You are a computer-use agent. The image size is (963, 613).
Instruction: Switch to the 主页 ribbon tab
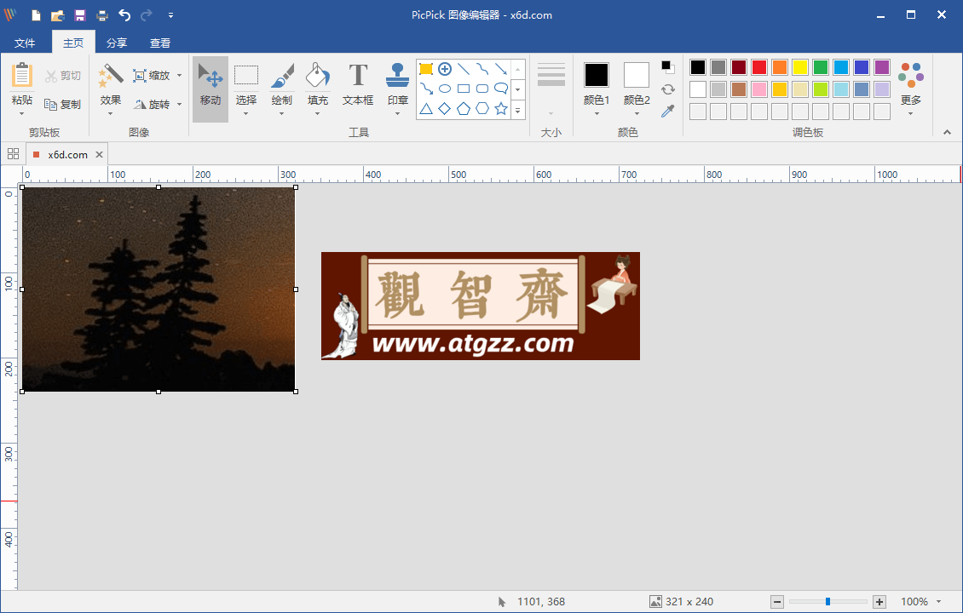(x=73, y=43)
